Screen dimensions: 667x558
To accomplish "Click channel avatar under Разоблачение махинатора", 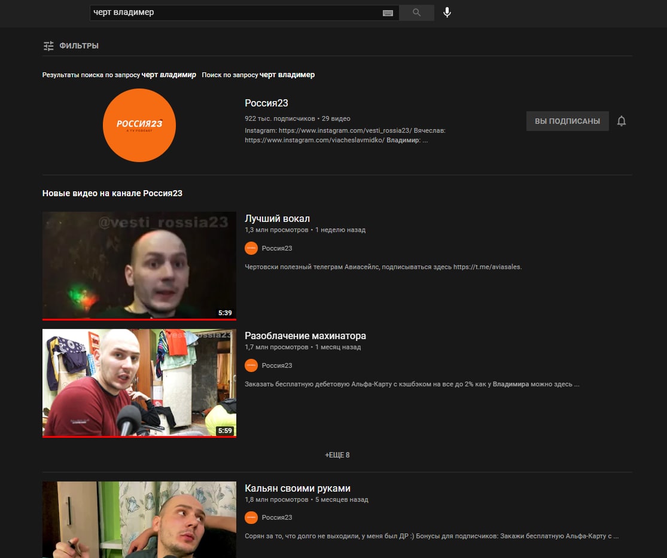I will click(251, 365).
